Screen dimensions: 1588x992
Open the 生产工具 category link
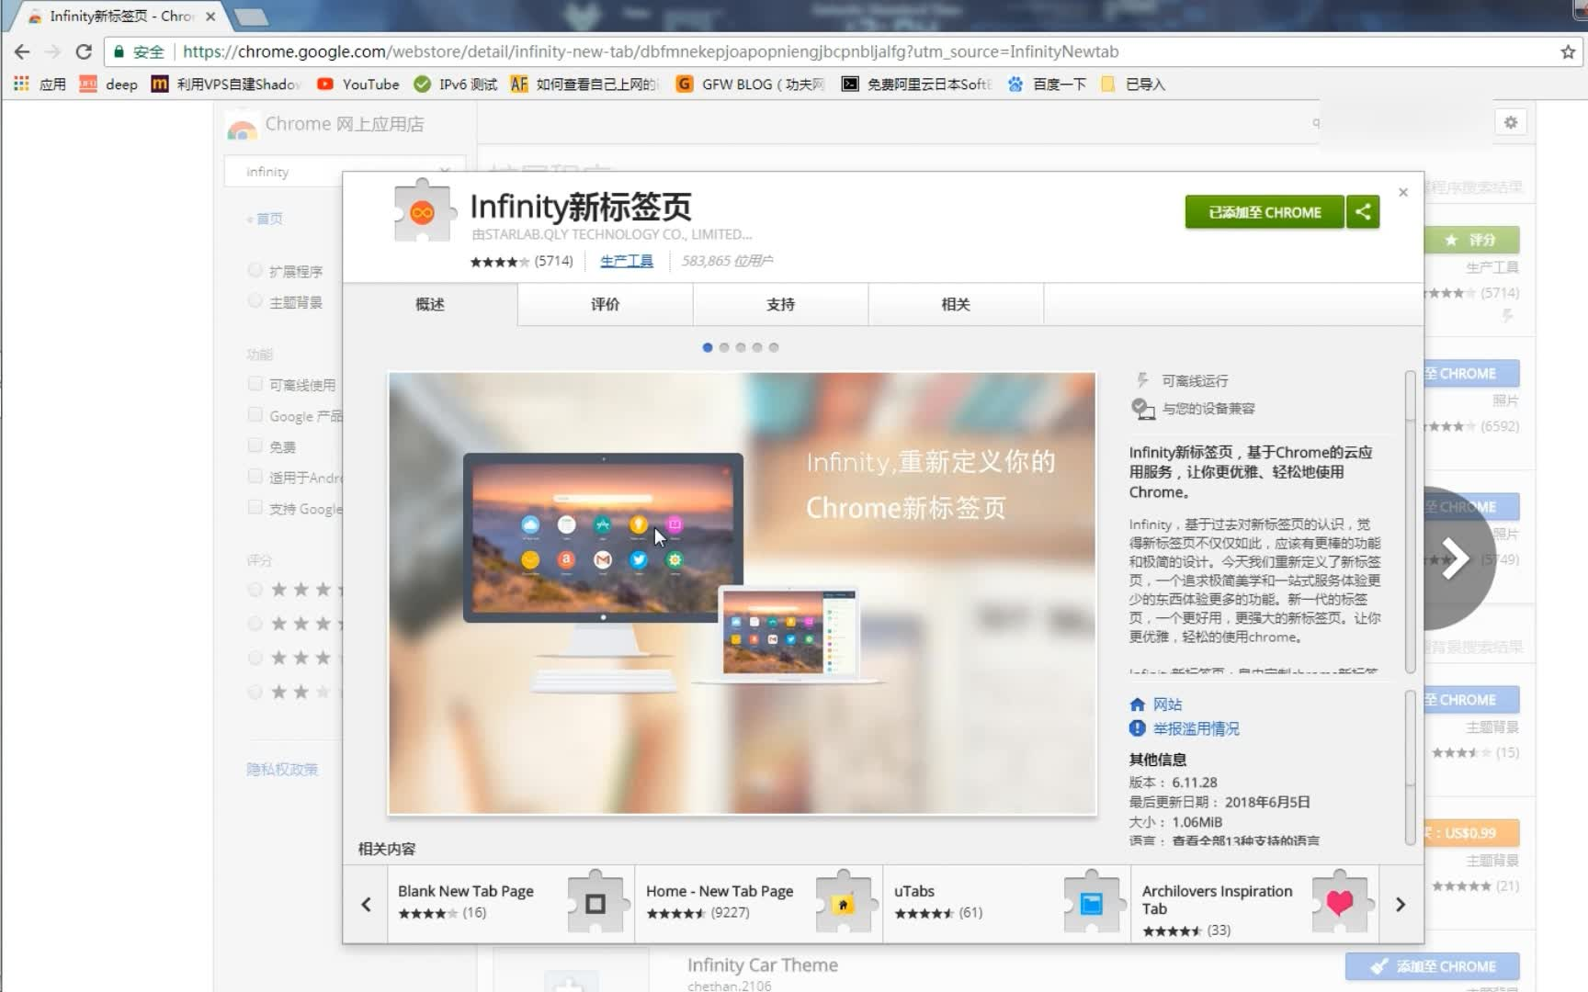627,261
